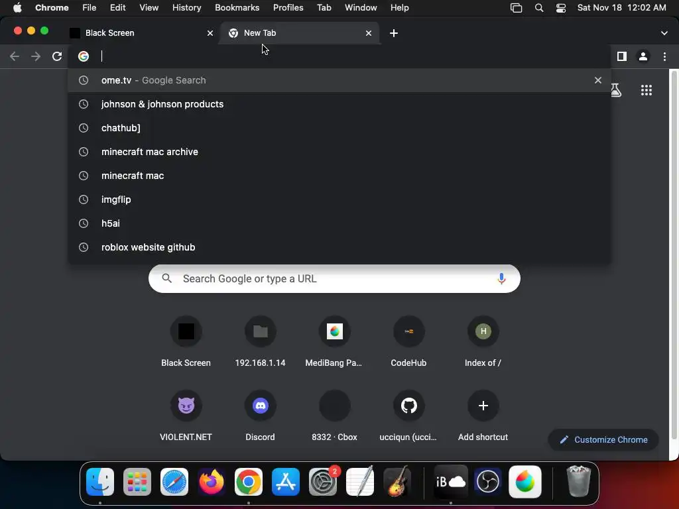Image resolution: width=679 pixels, height=509 pixels.
Task: Open the 8332 · Cbox shortcut
Action: [x=334, y=416]
